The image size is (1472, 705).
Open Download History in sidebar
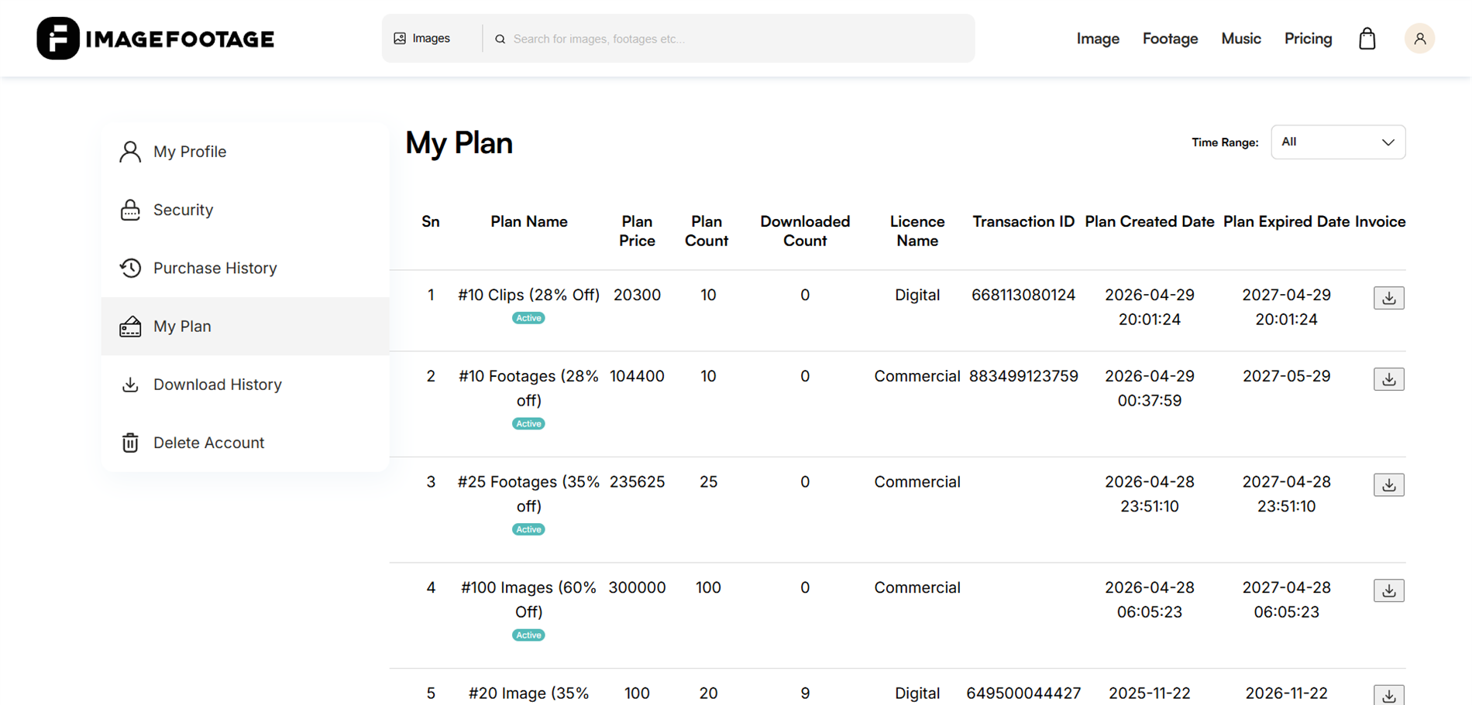[245, 385]
